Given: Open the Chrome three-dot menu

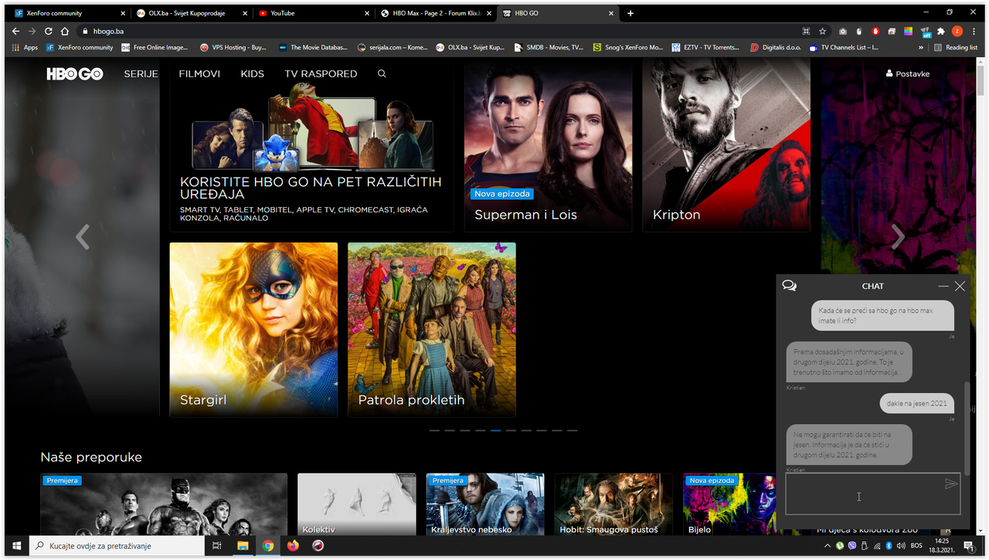Looking at the screenshot, I should coord(973,31).
